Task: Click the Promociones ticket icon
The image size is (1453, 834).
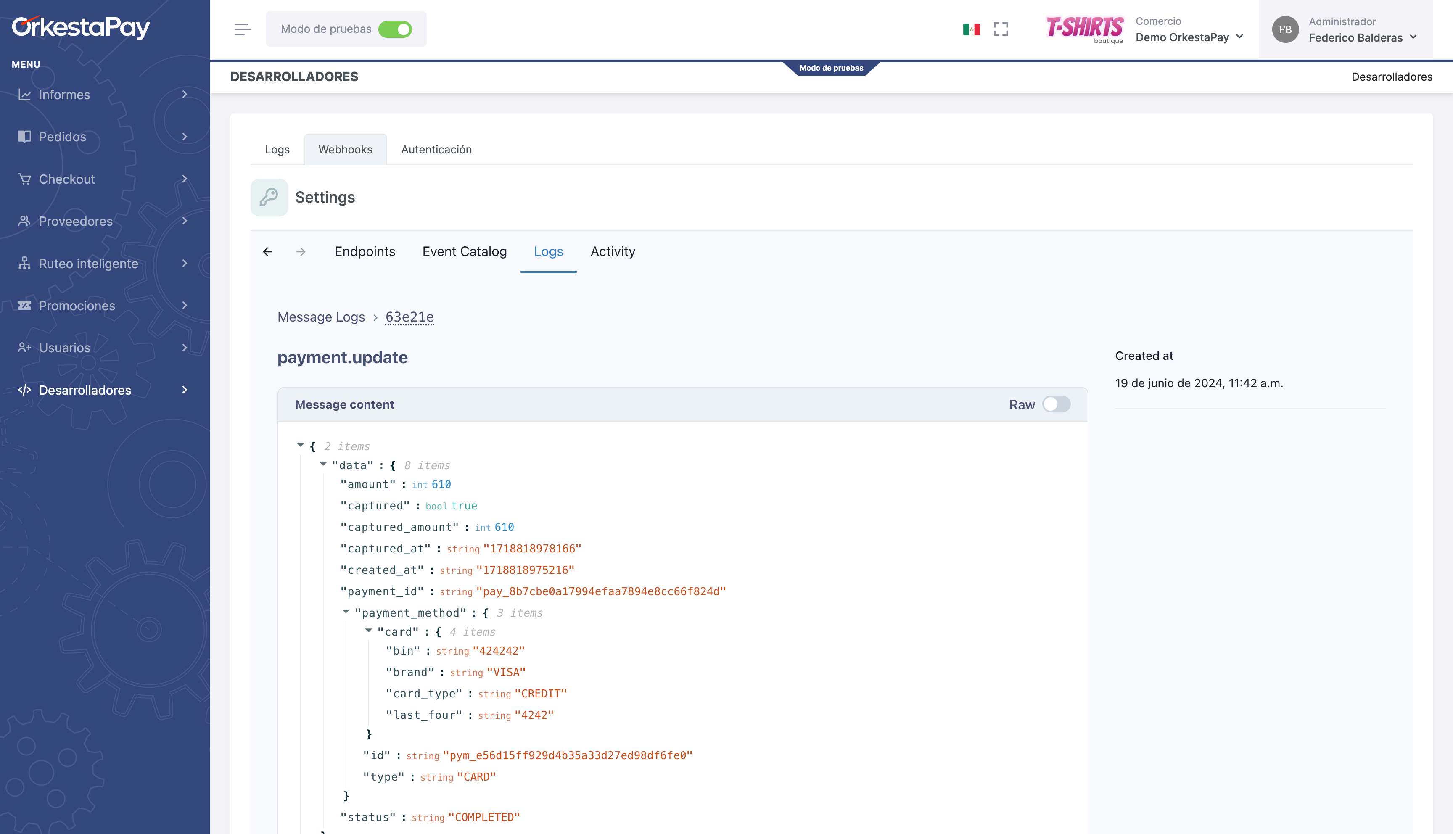Action: point(24,305)
